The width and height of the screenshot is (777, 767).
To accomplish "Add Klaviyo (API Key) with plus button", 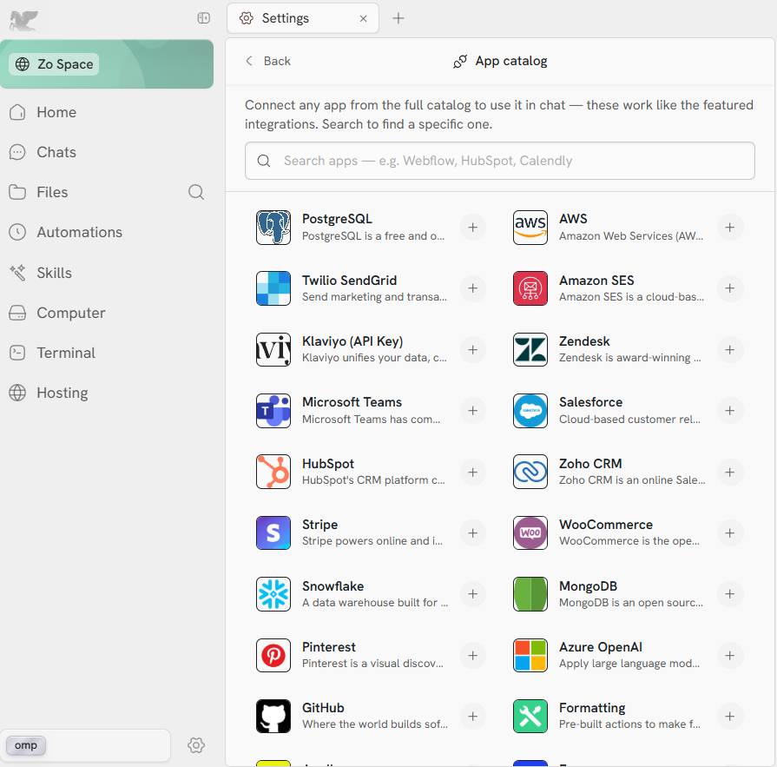I will click(x=473, y=349).
